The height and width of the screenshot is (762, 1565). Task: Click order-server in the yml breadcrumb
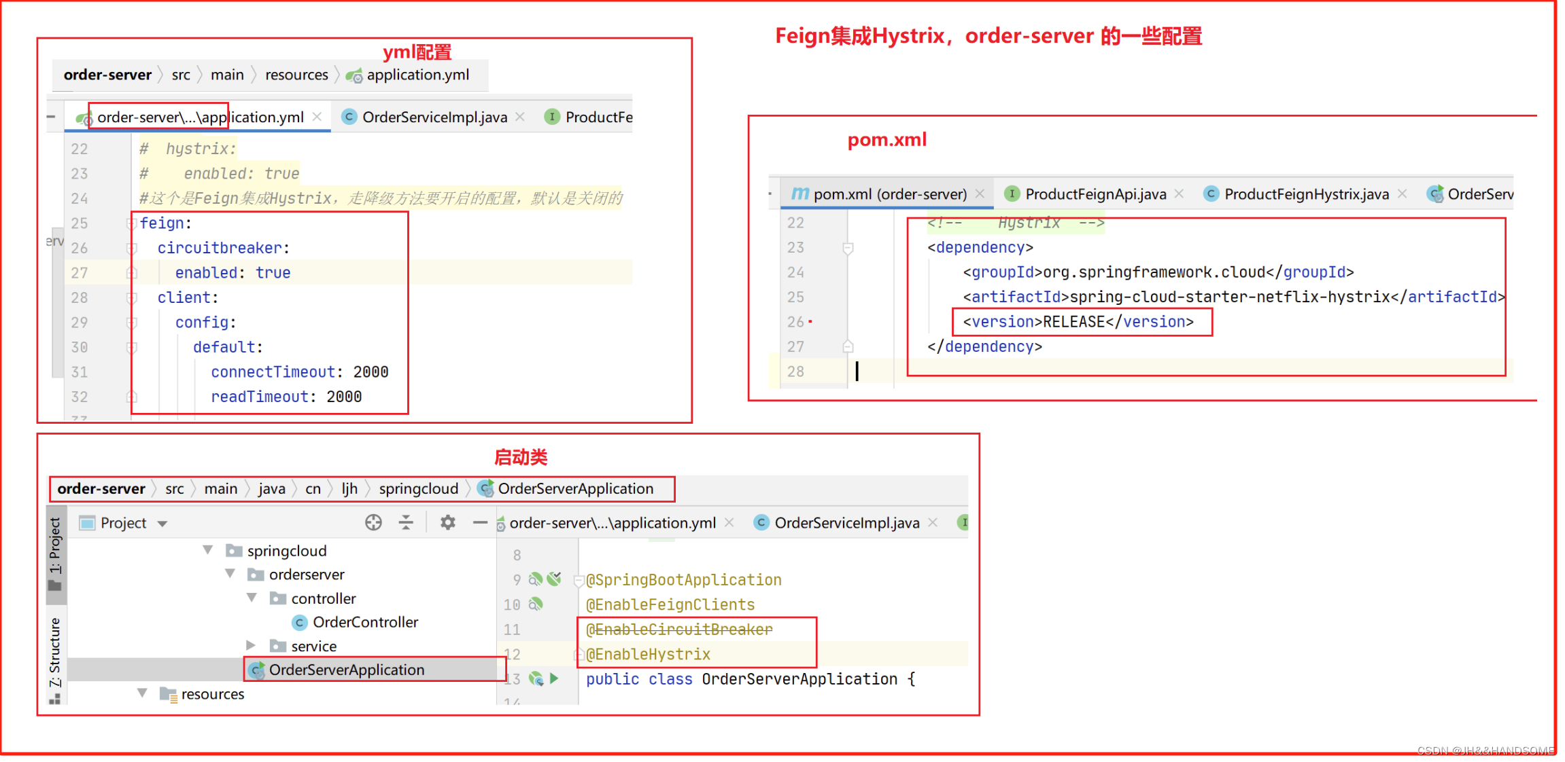[107, 75]
